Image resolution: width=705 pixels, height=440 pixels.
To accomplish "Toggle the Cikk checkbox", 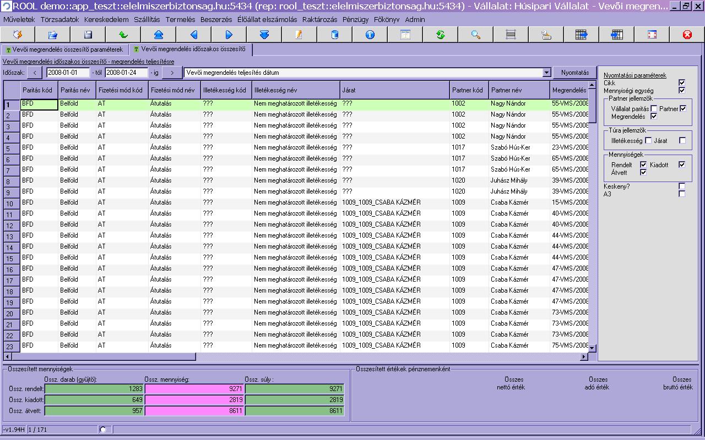I will 682,82.
